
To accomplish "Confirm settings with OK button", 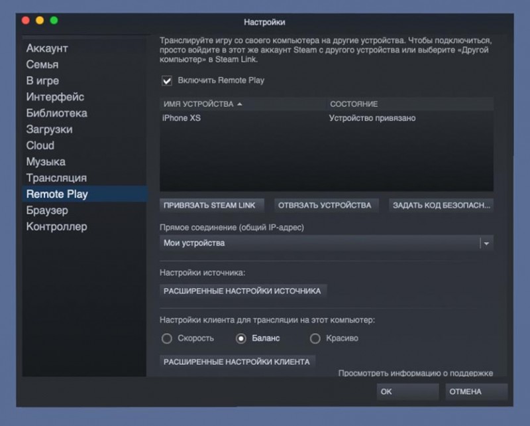I will click(407, 391).
